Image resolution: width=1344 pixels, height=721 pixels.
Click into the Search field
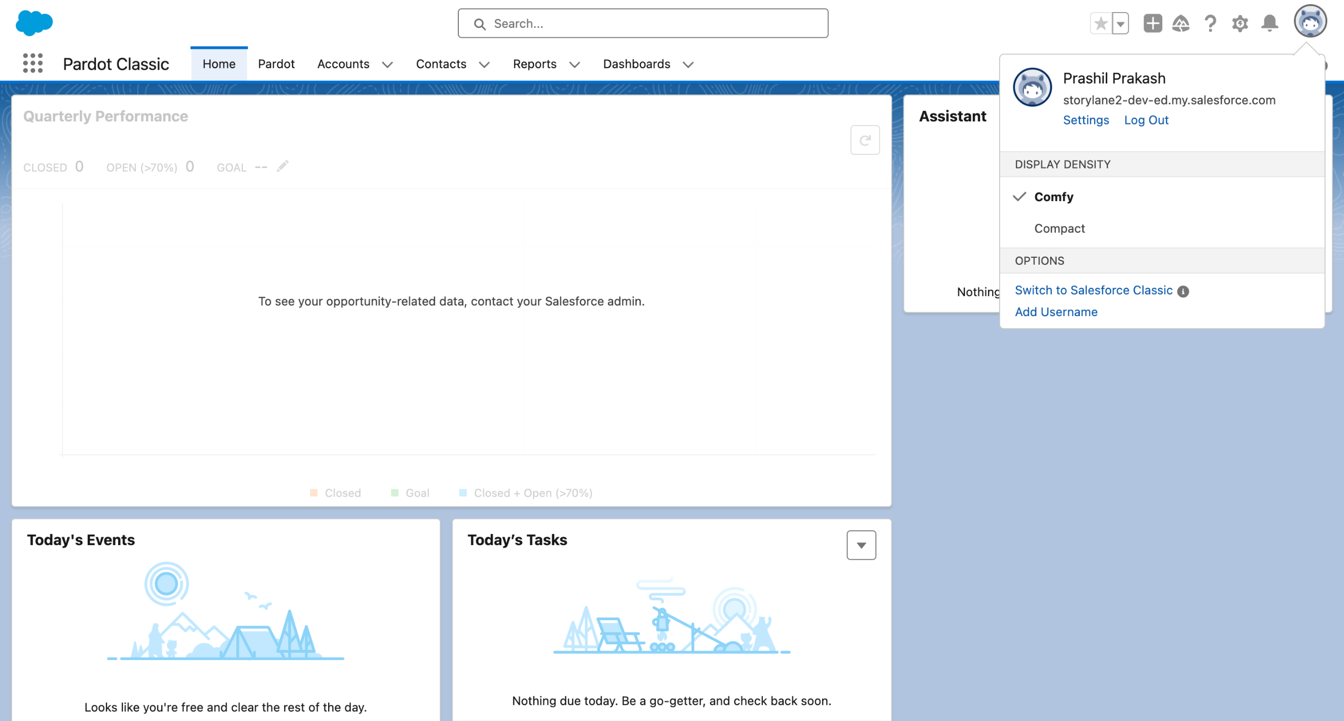(x=643, y=24)
